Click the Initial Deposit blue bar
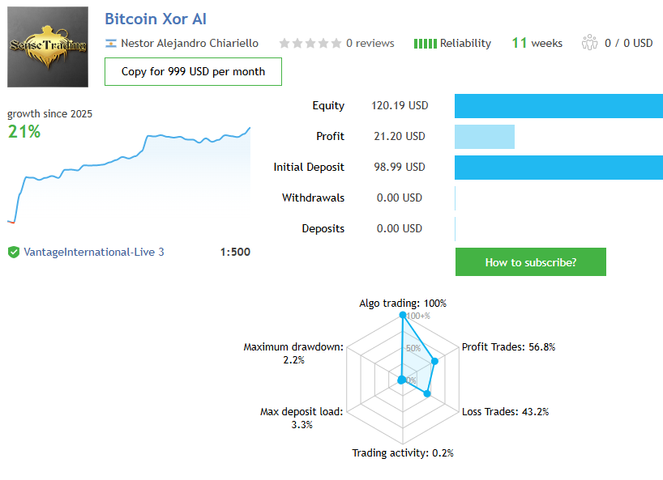The image size is (663, 480). click(558, 168)
